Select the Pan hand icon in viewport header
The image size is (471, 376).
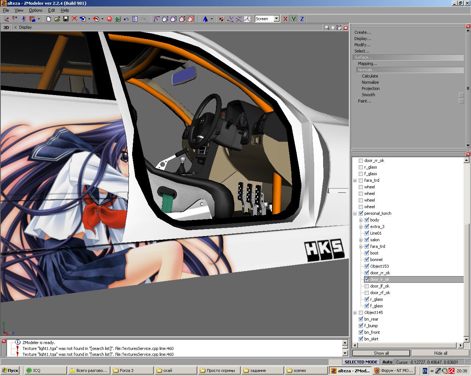click(x=333, y=28)
